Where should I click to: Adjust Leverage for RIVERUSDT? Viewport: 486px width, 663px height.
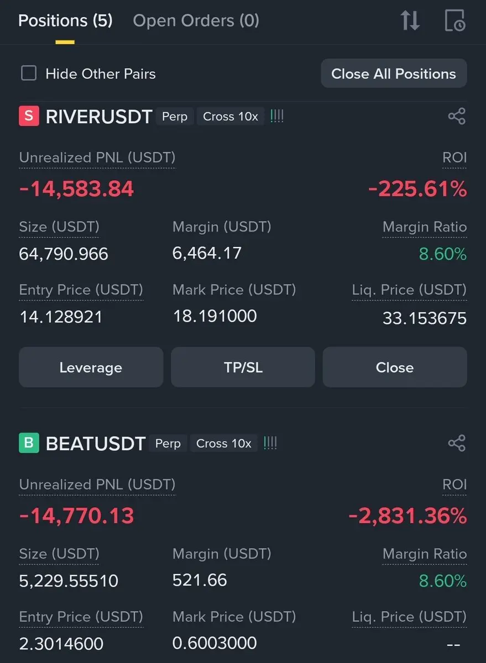pos(91,367)
